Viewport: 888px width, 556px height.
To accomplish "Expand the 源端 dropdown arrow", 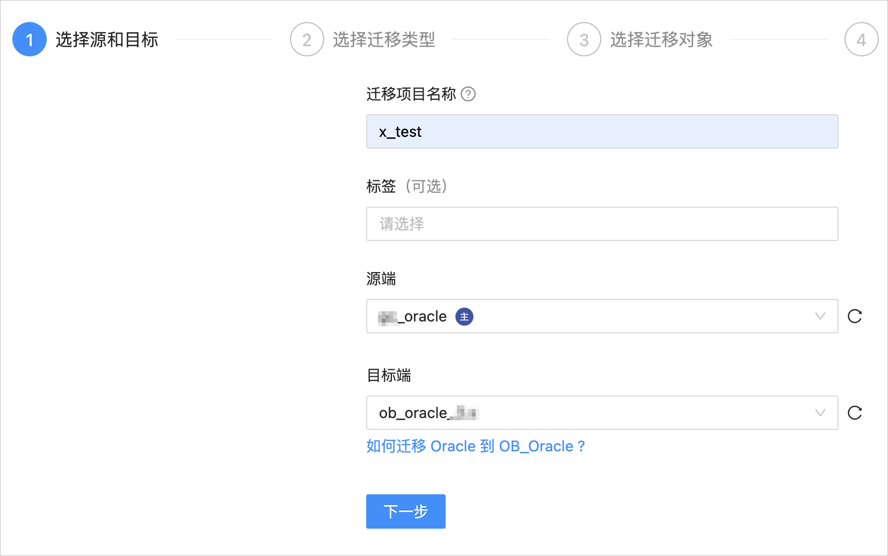I will [x=820, y=316].
